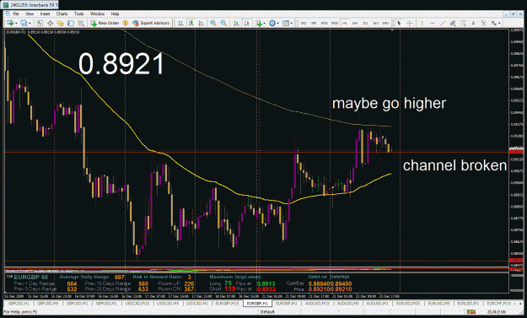Set timeframe to W1
Viewport: 527px width, 318px height.
(x=376, y=23)
